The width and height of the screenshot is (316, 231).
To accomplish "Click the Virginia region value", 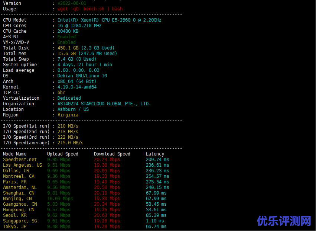I will tap(68, 115).
